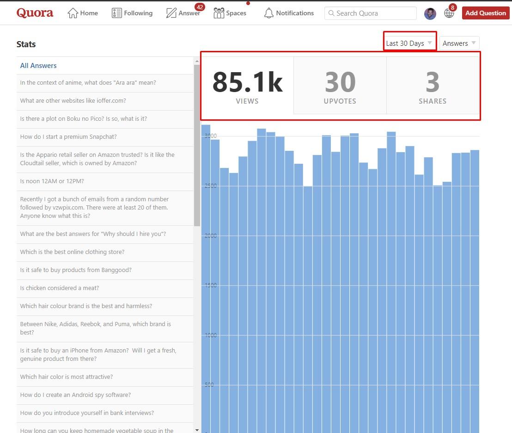Open the language globe icon

tap(449, 13)
